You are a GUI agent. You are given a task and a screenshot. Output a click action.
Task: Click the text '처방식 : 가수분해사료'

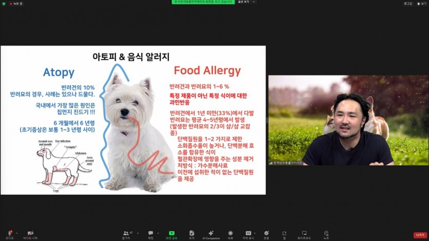click(202, 165)
